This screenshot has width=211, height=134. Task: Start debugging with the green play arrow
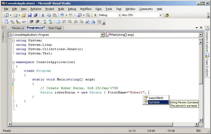point(95,15)
